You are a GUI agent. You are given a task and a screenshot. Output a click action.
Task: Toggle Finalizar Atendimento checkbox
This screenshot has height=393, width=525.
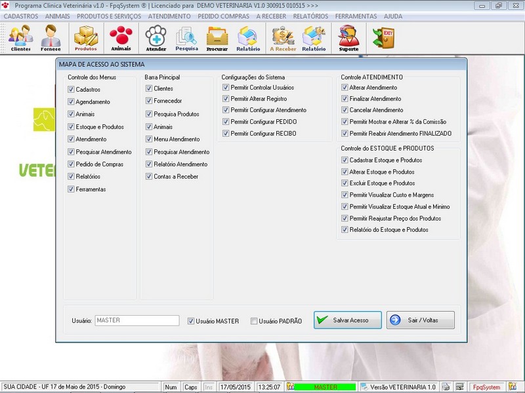[x=345, y=99]
